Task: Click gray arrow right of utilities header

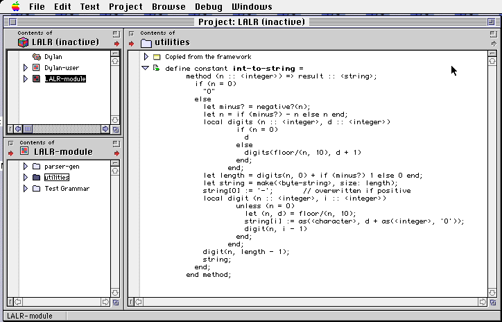Action: tap(494, 44)
